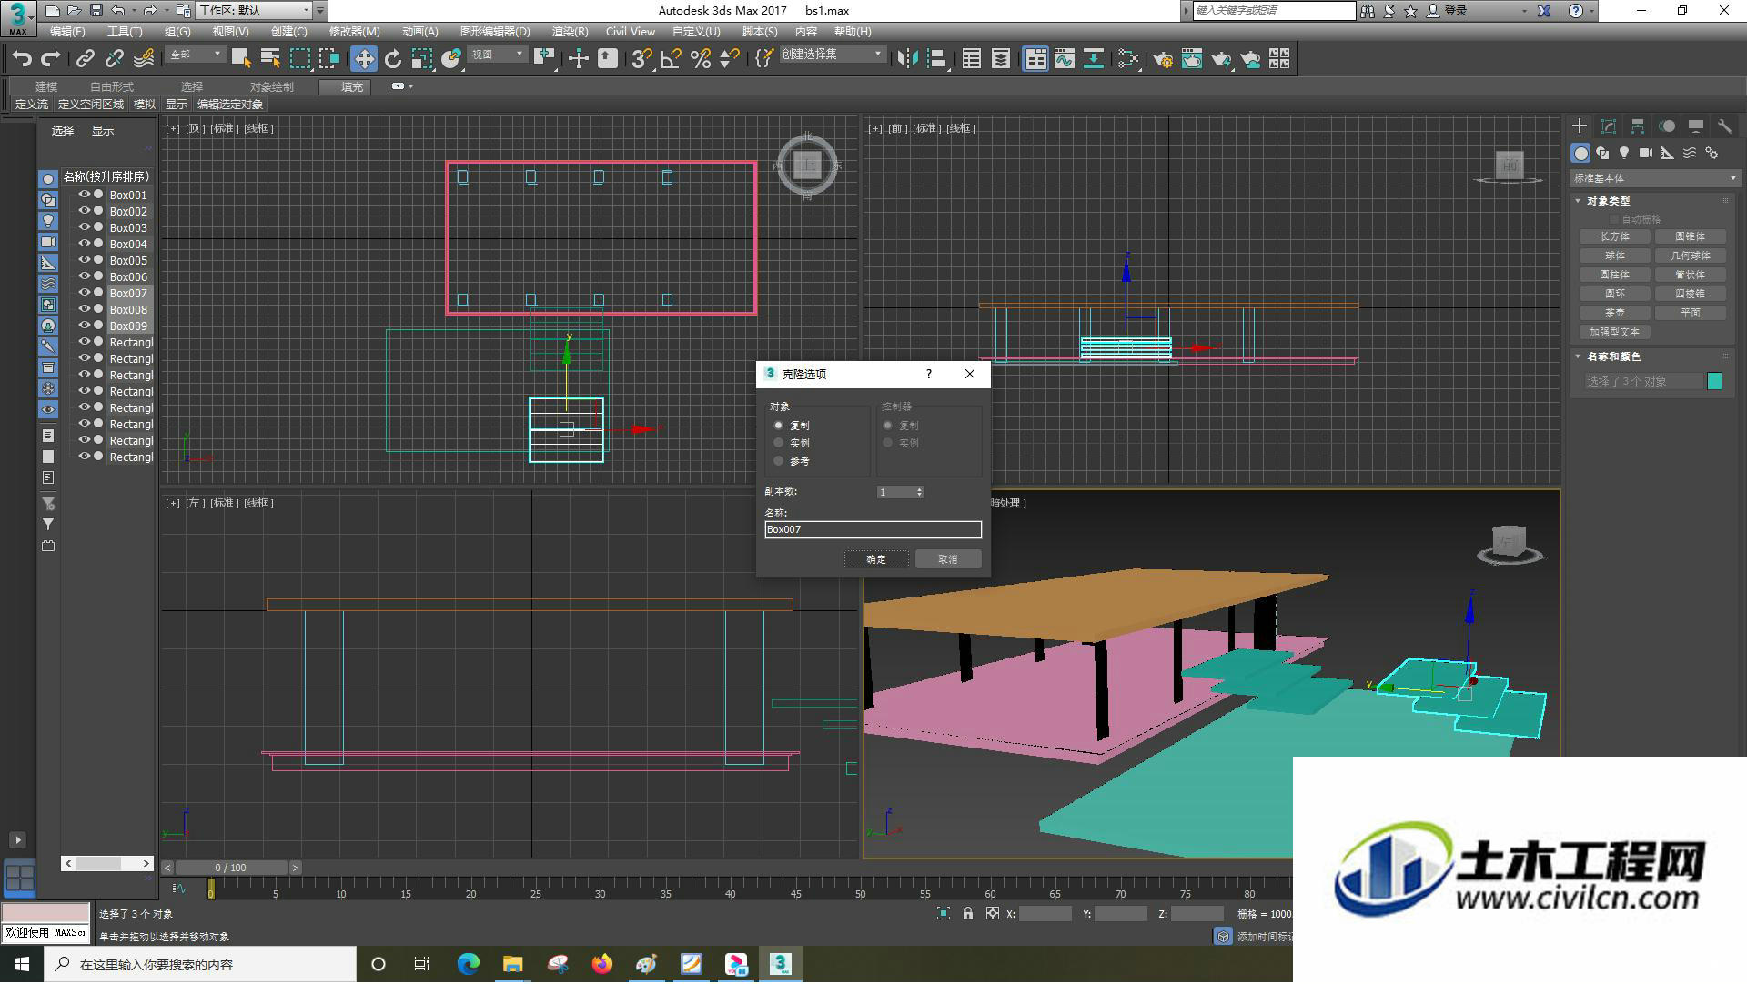Open the Render Setup teapot icon
The height and width of the screenshot is (984, 1747).
coord(1163,59)
